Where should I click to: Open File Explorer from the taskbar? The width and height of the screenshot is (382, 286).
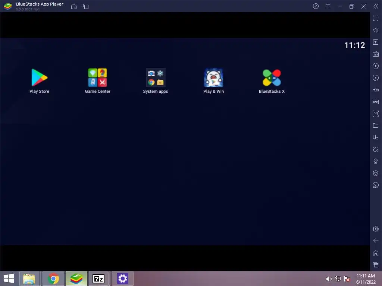[29, 279]
